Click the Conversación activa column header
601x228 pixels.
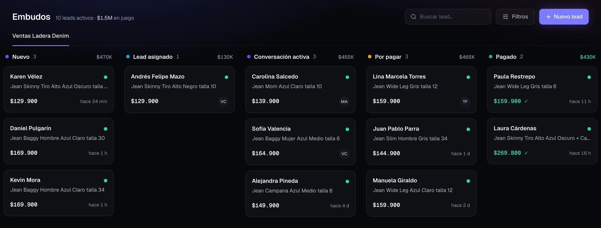click(281, 57)
